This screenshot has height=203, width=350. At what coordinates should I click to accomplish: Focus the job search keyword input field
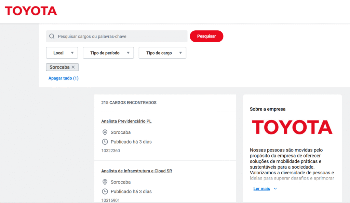[120, 37]
